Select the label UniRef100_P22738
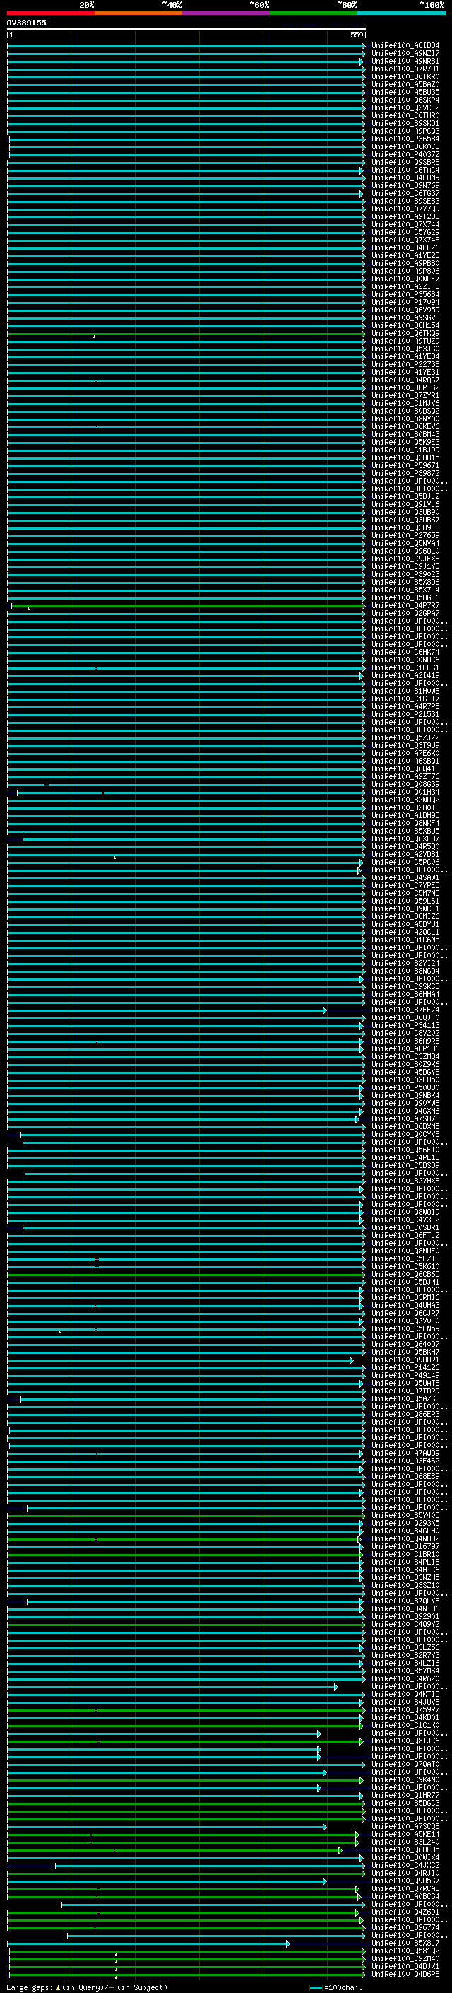The height and width of the screenshot is (1993, 452). click(x=405, y=364)
